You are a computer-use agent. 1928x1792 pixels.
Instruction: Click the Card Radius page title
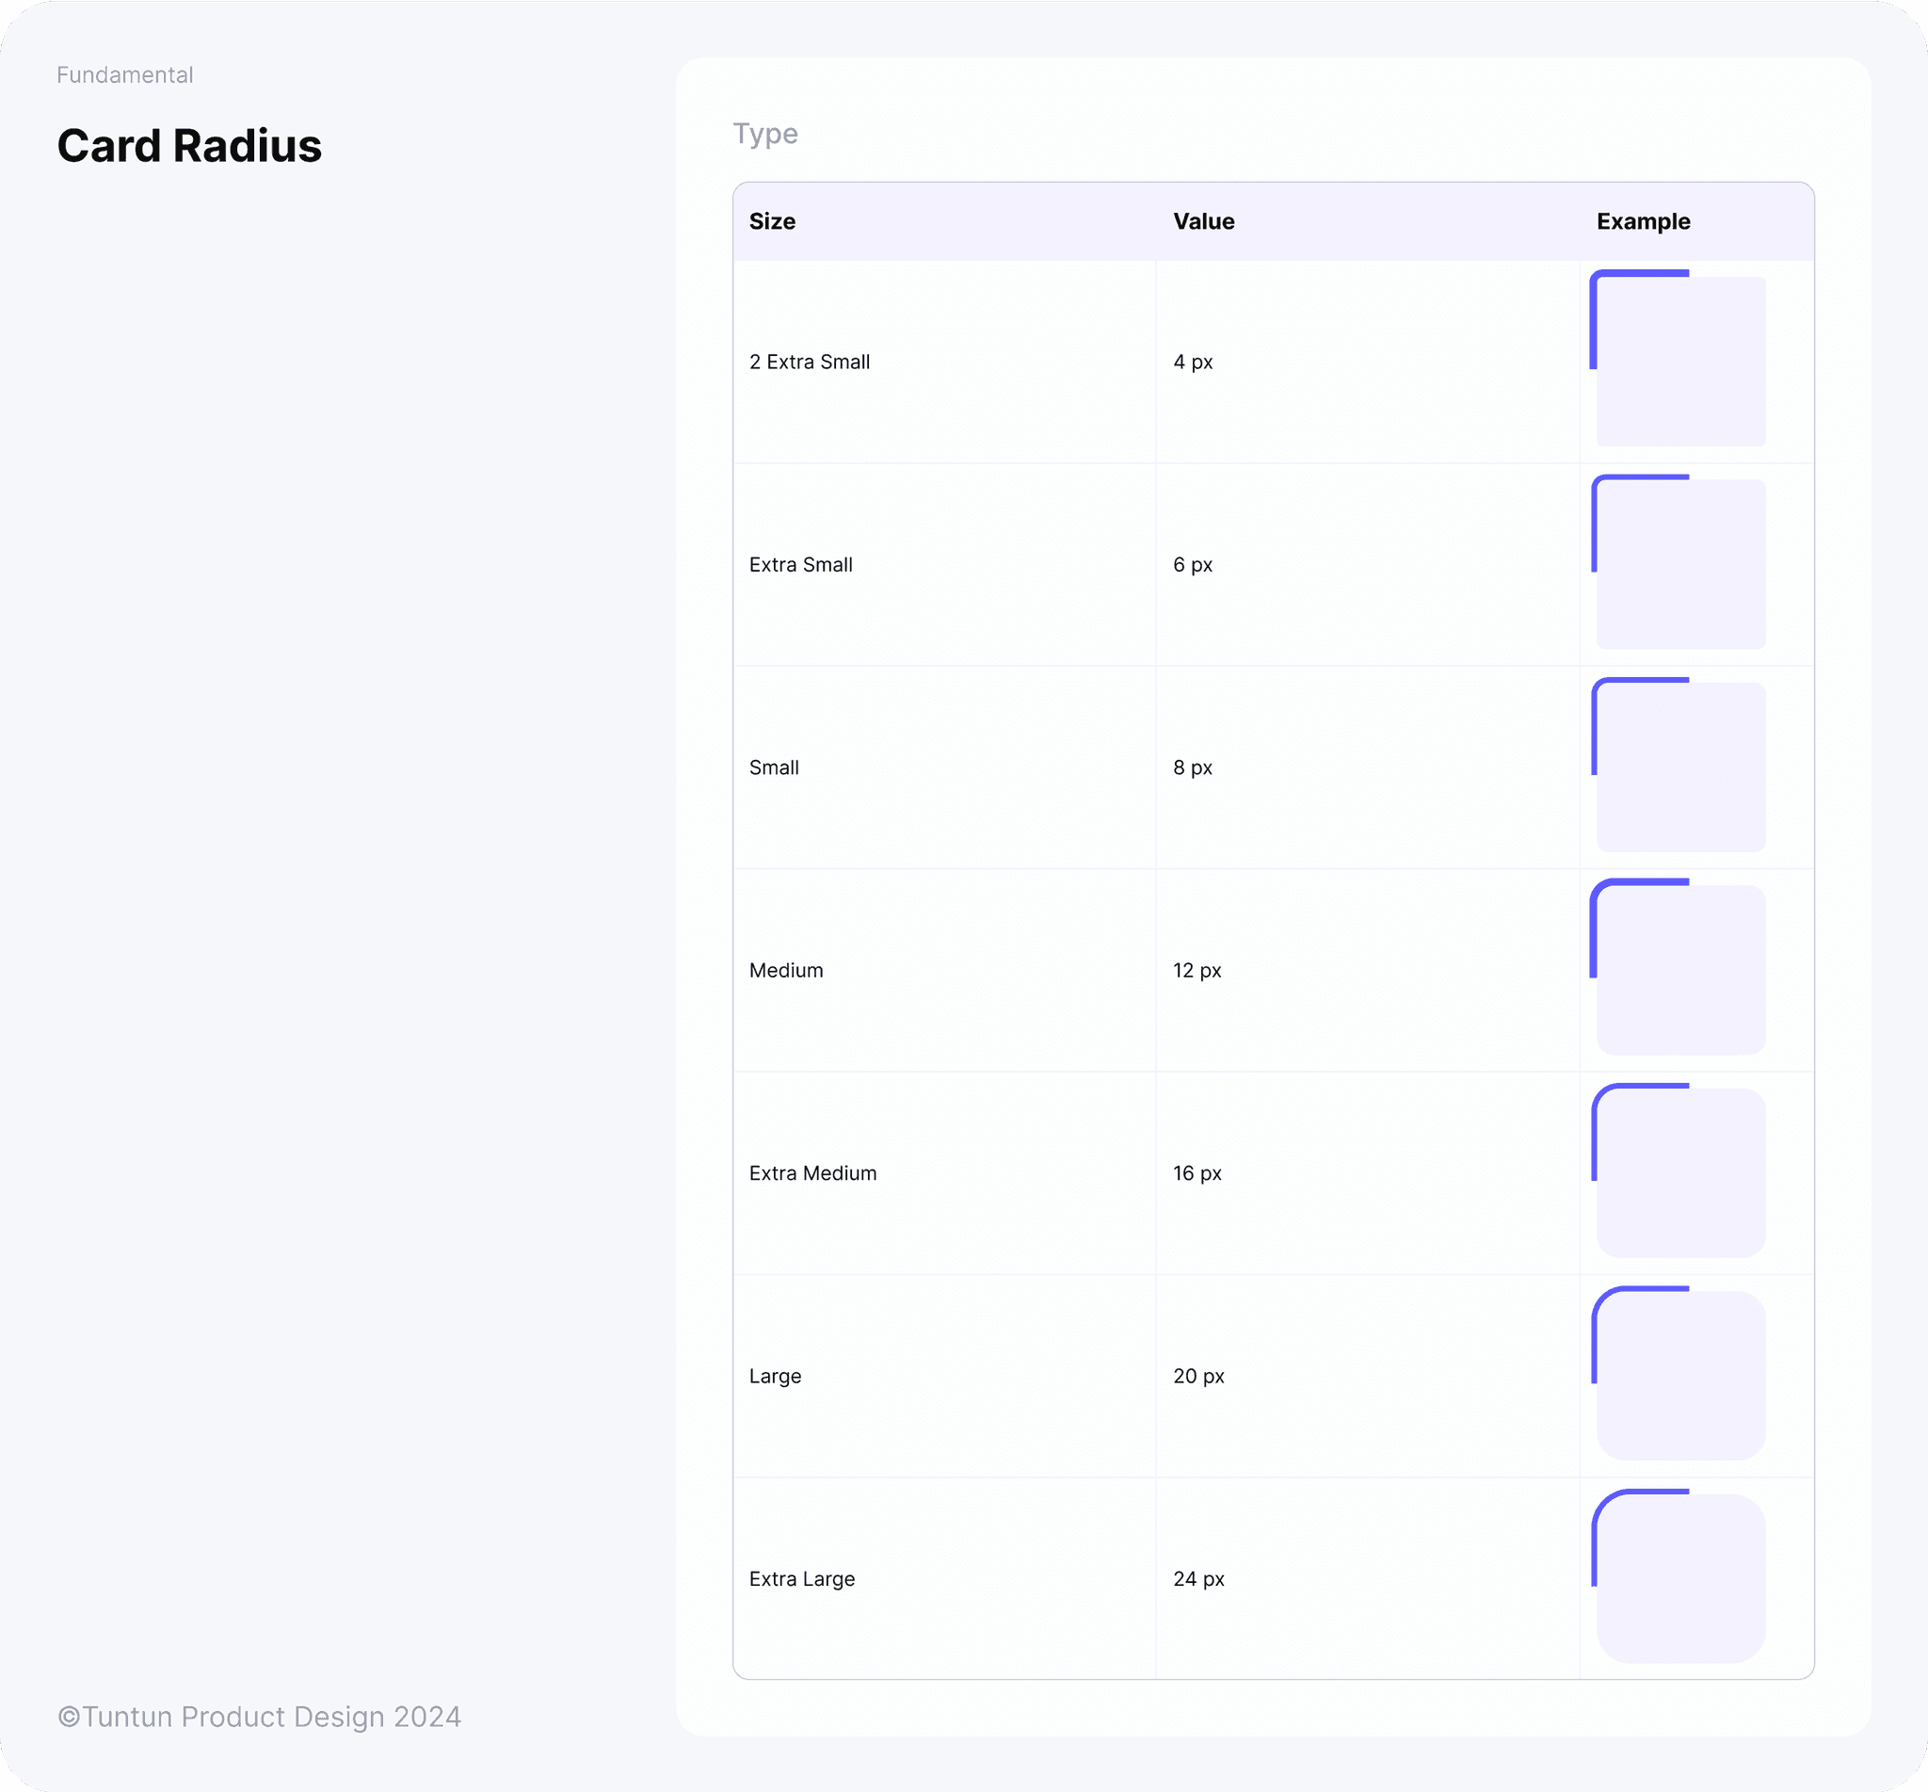pos(189,145)
